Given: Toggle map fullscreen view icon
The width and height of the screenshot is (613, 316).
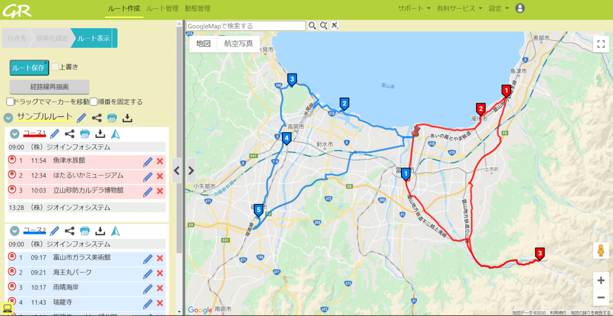Looking at the screenshot, I should pos(600,44).
